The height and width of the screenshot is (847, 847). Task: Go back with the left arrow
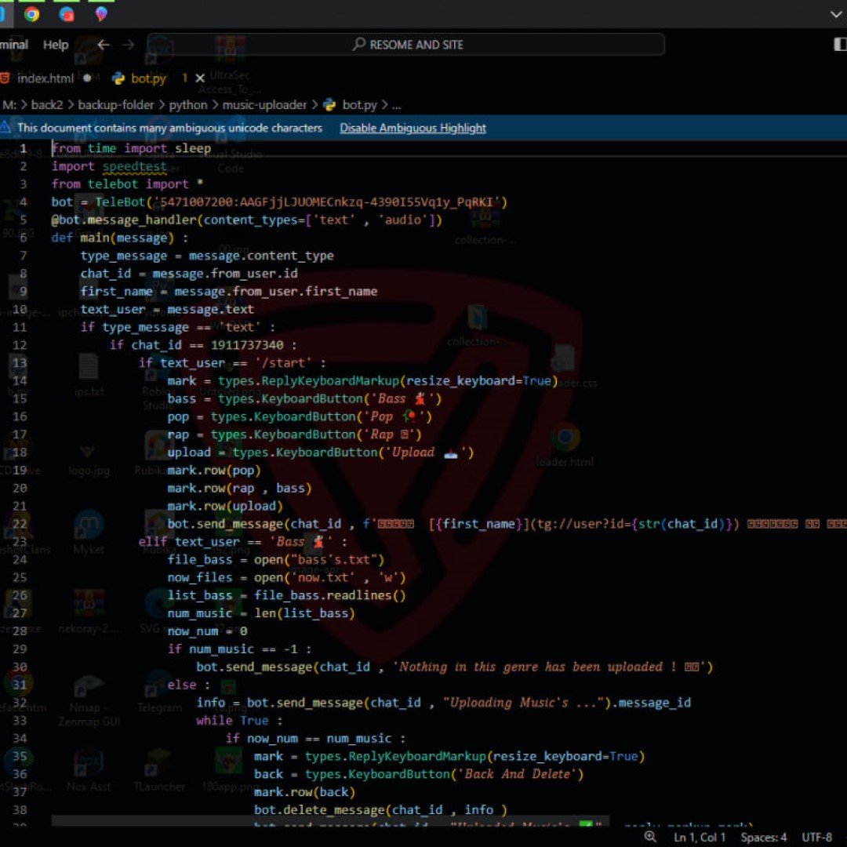click(x=104, y=44)
